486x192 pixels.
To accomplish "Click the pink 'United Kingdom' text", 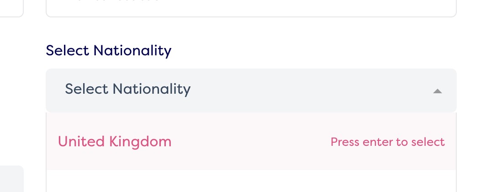I will (115, 142).
